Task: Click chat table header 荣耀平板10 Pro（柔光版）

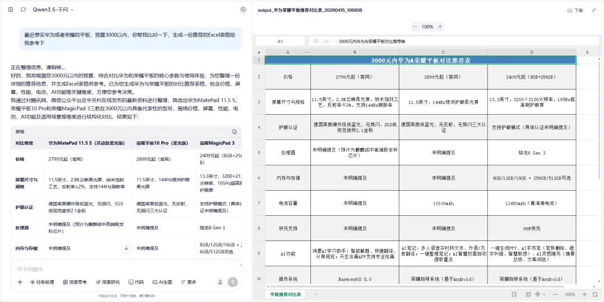Action: click(x=162, y=143)
